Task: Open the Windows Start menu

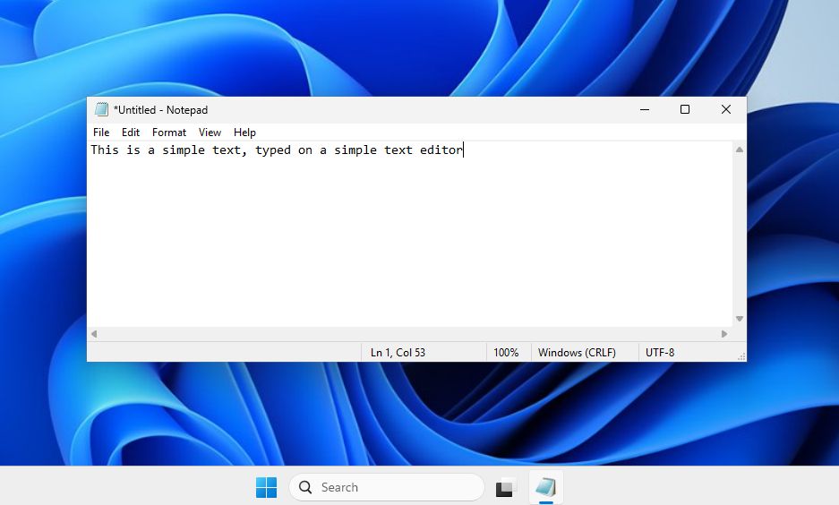Action: [266, 487]
